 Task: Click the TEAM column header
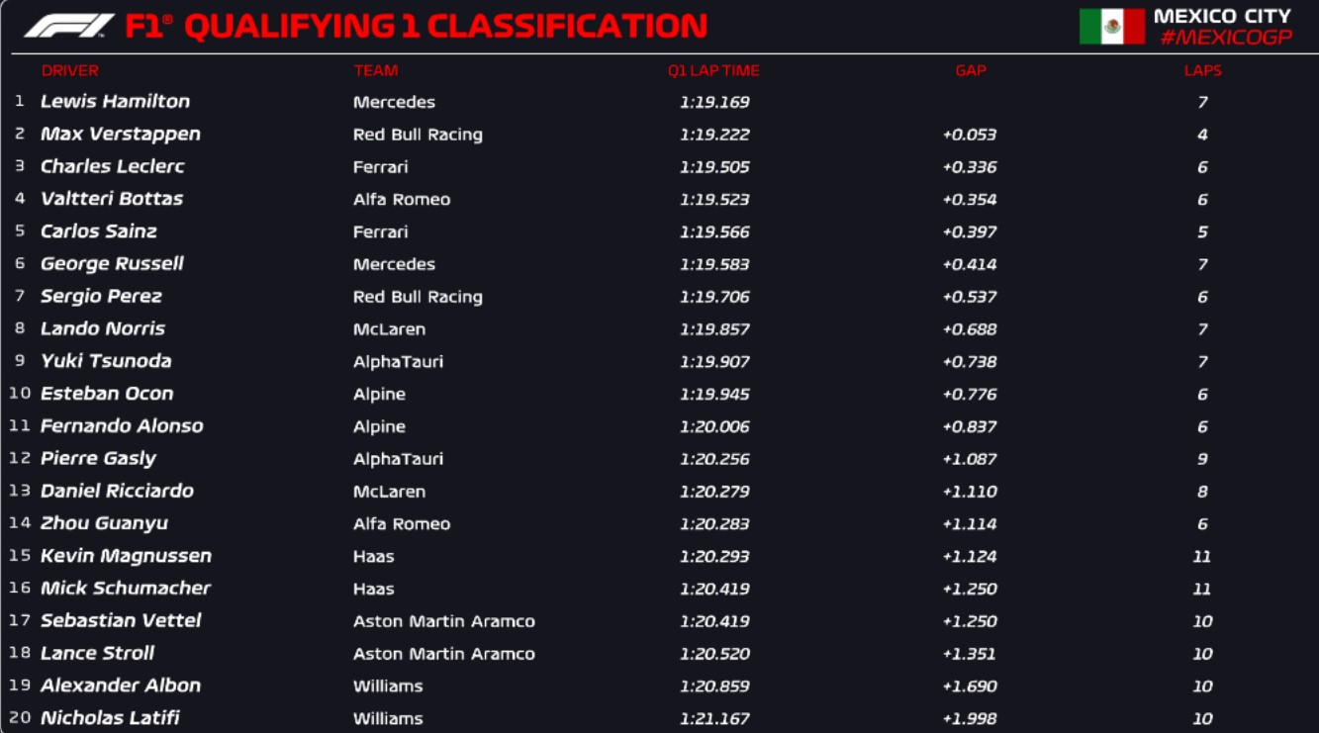376,71
